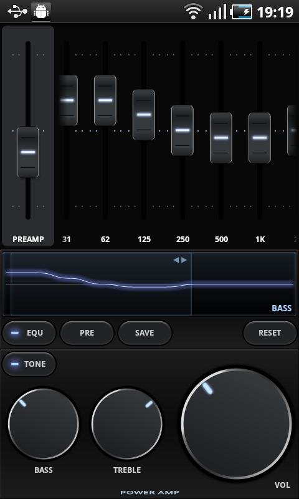Tap the Android debug bug icon
The image size is (299, 499).
(x=41, y=12)
